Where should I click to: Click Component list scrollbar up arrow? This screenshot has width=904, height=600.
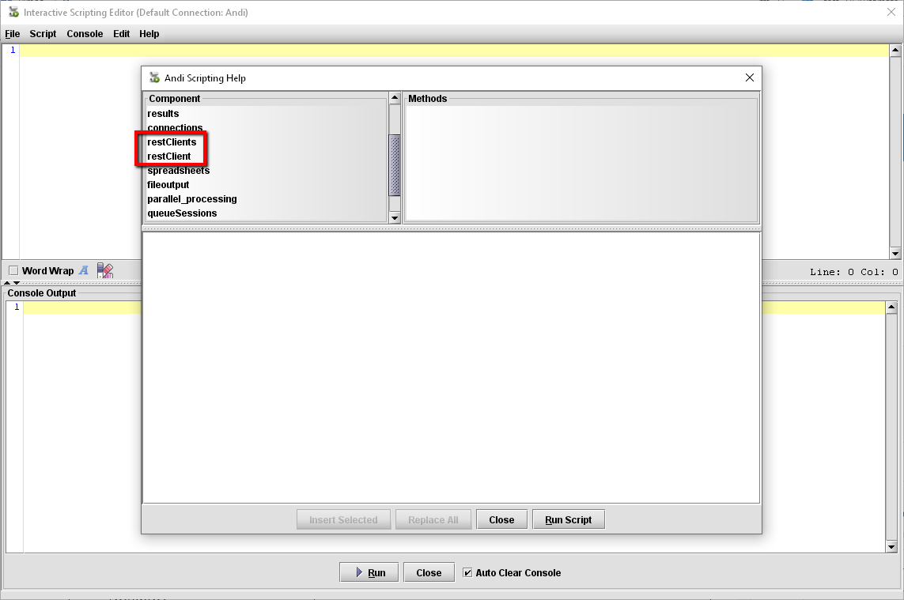tap(395, 98)
